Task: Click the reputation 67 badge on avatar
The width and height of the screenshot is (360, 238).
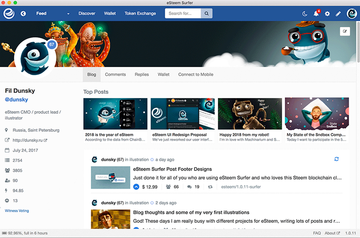Action: tap(52, 44)
